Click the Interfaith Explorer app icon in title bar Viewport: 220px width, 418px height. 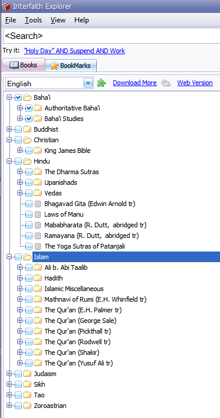click(x=6, y=6)
